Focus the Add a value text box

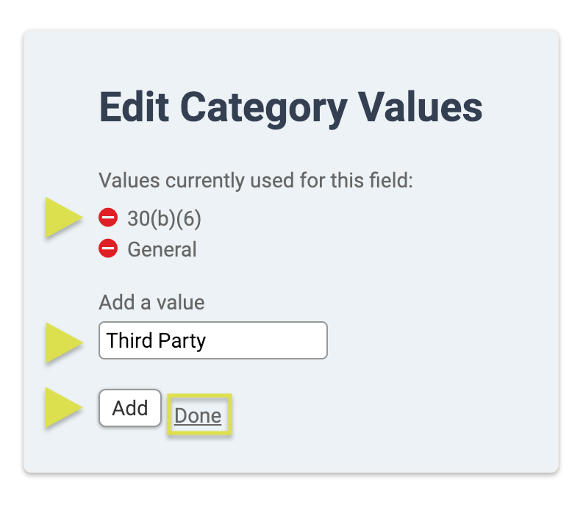pos(213,340)
